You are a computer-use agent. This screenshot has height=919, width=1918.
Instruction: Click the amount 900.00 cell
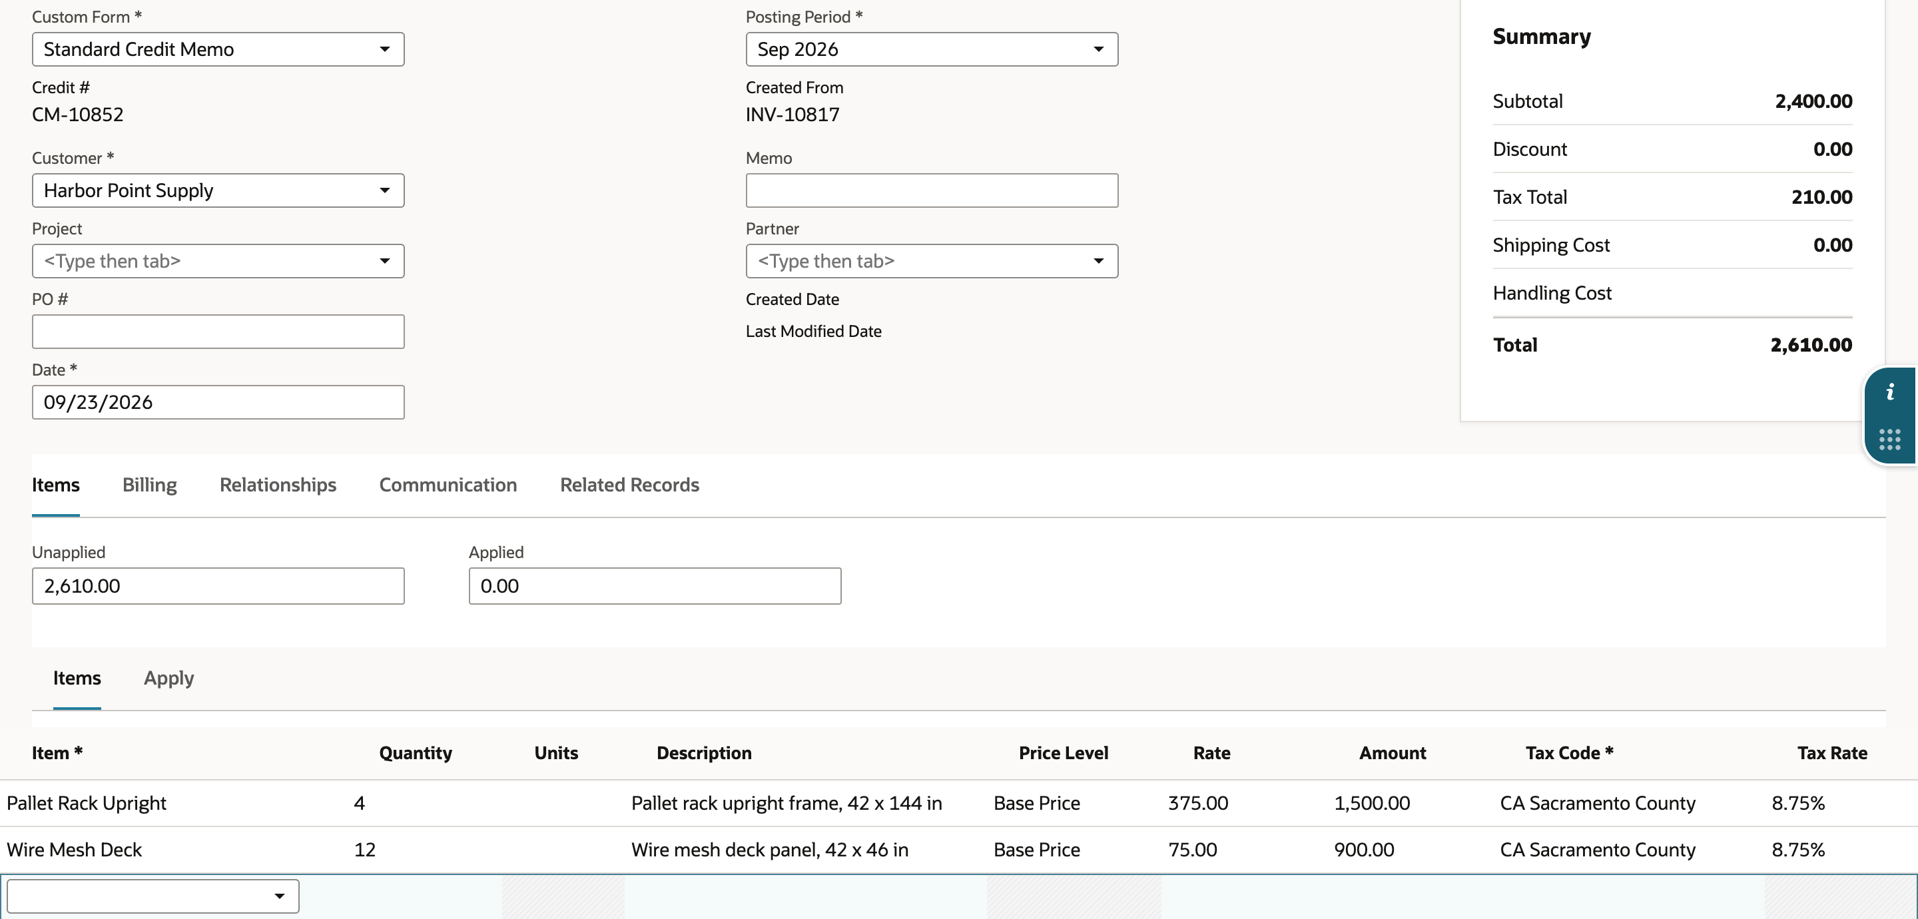pyautogui.click(x=1364, y=850)
